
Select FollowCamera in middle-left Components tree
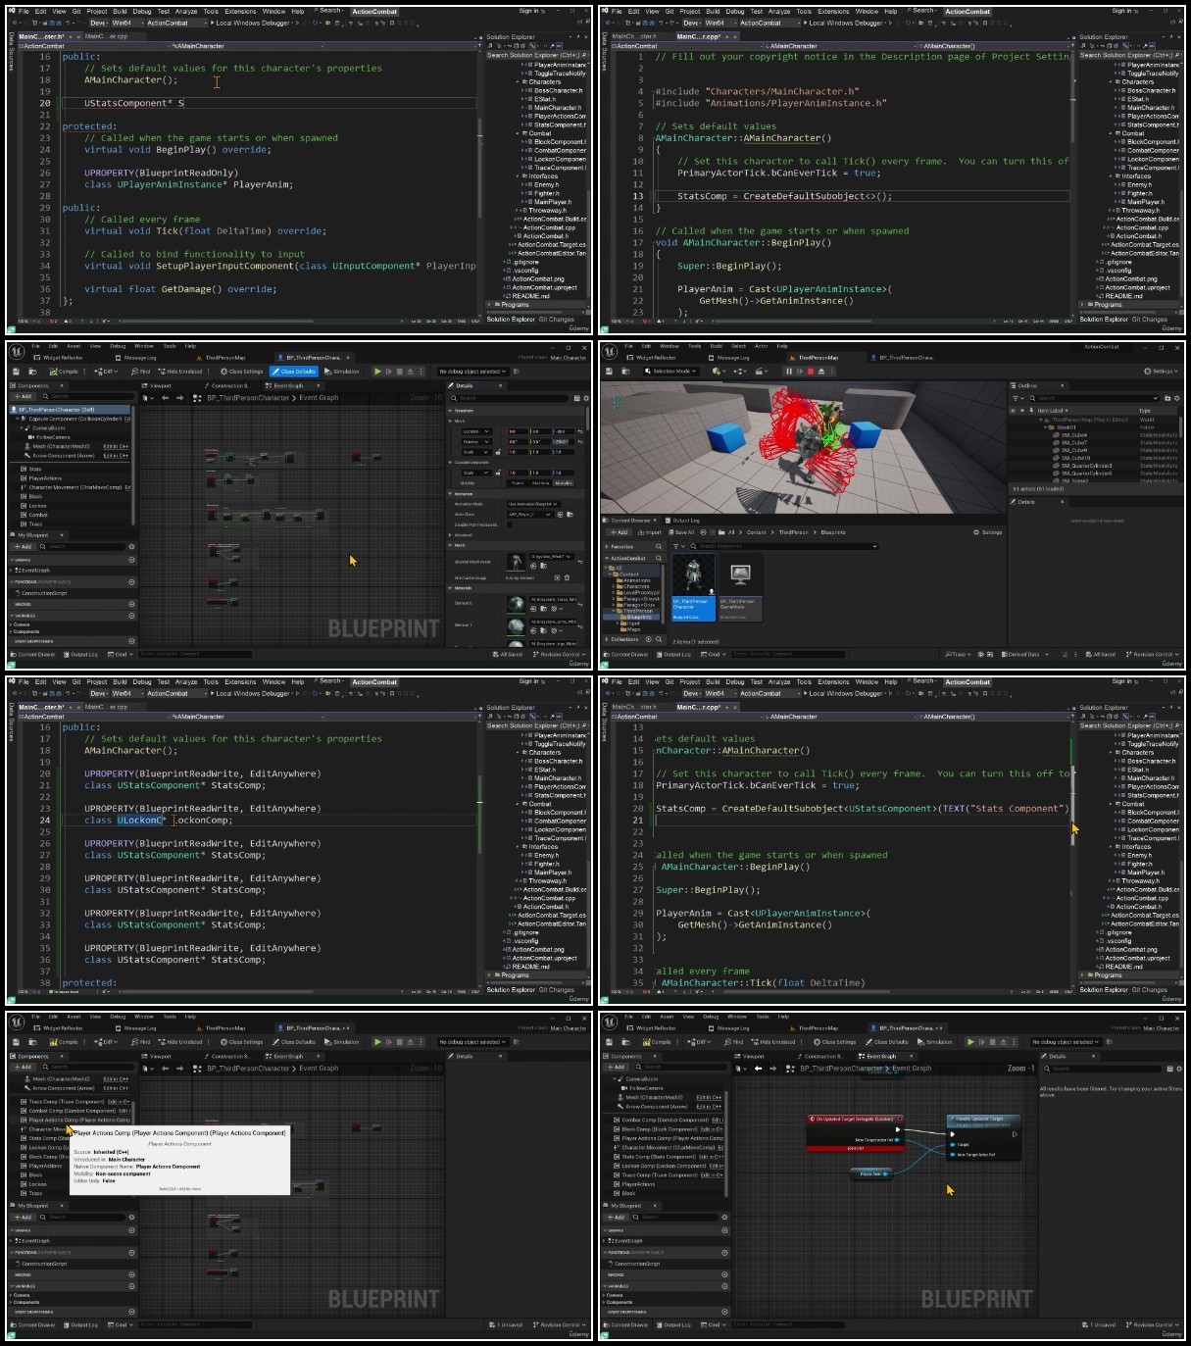point(53,437)
